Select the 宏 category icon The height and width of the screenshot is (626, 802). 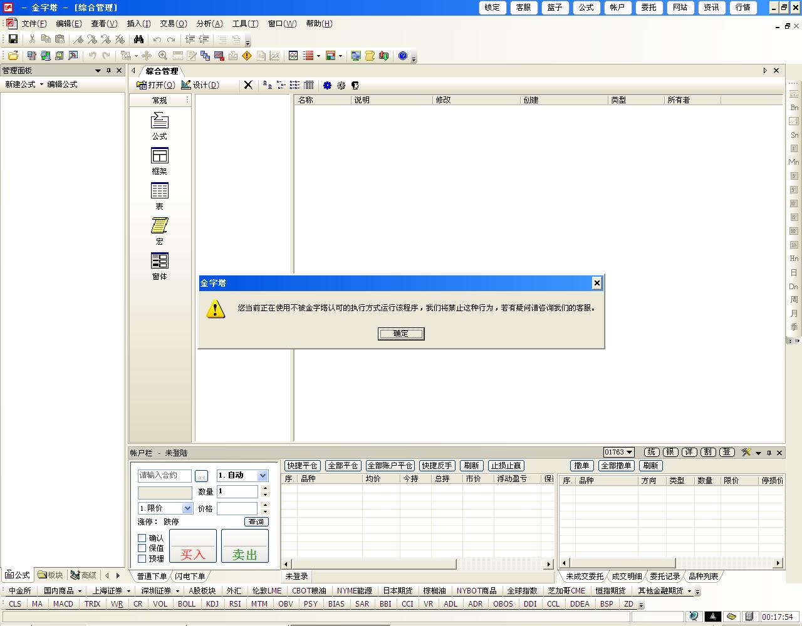tap(160, 231)
